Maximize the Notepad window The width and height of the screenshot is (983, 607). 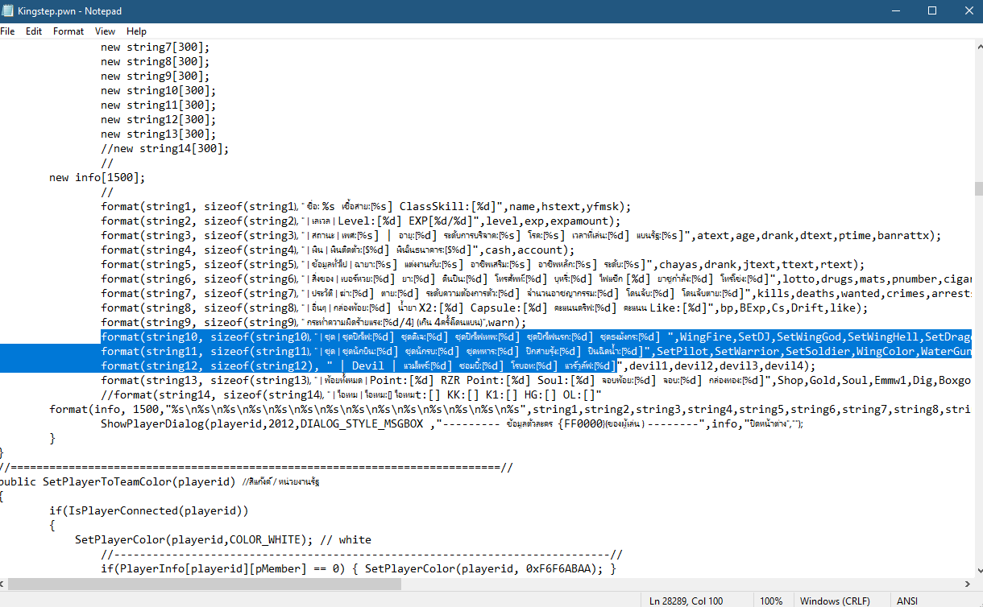(x=931, y=10)
